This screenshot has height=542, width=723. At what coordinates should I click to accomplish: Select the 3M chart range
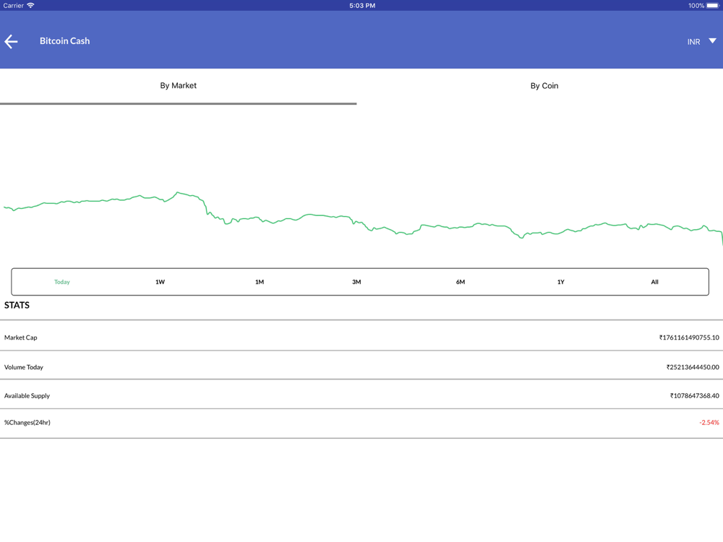click(x=356, y=282)
